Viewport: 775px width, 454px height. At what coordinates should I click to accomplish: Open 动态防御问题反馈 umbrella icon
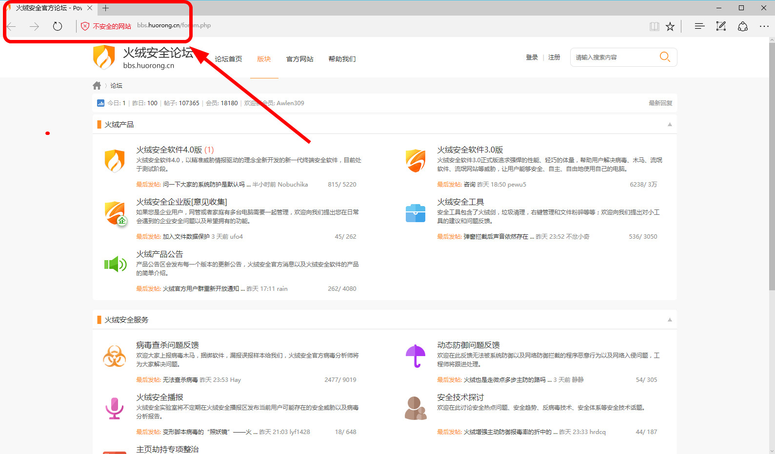(x=416, y=356)
